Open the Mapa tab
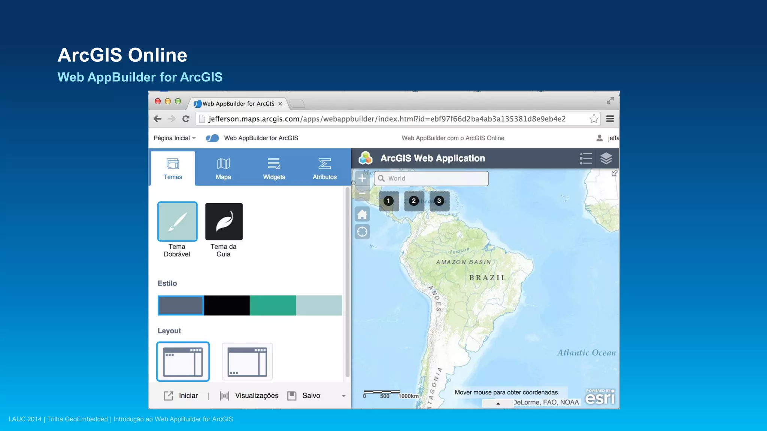The width and height of the screenshot is (767, 431). 223,169
